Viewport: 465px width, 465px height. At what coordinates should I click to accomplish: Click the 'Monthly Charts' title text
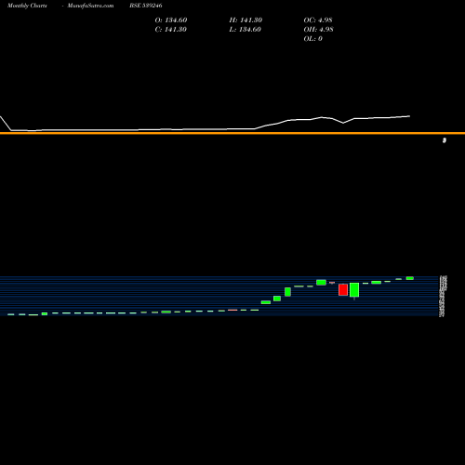tap(27, 6)
